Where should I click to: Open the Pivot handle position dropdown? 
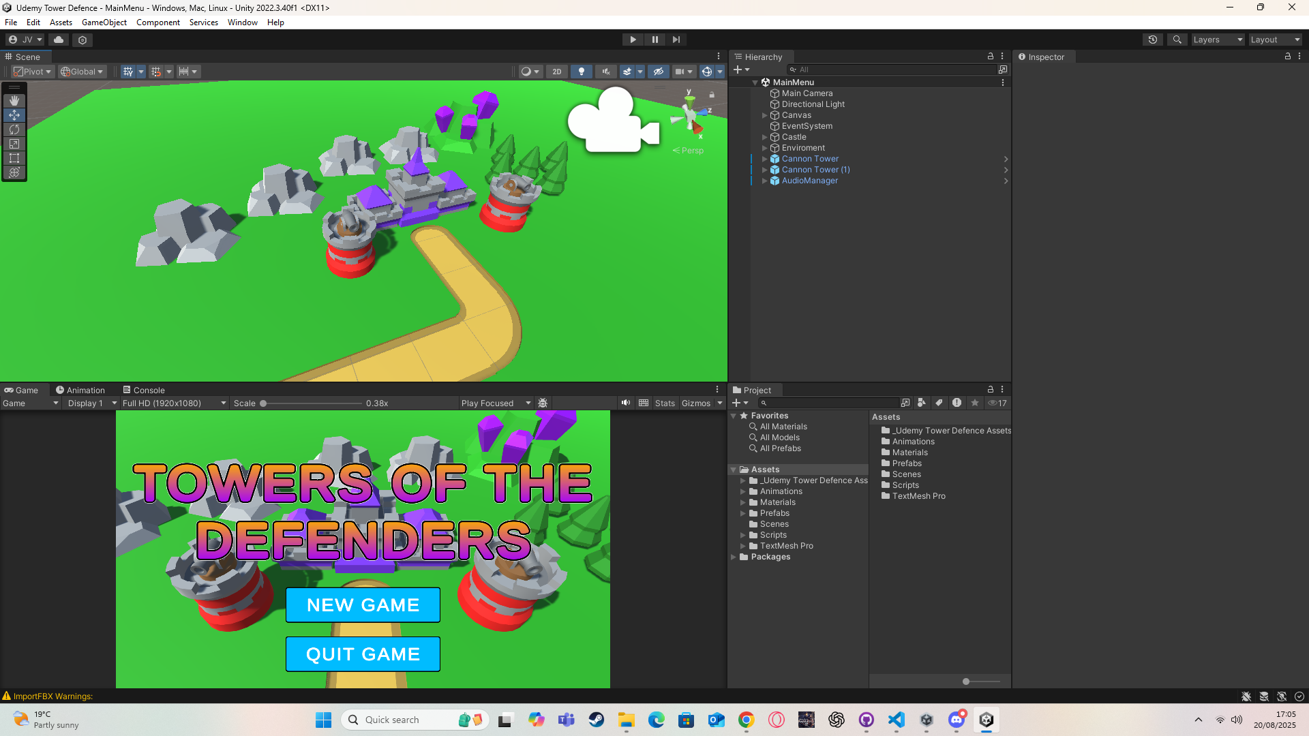tap(32, 72)
